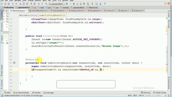Open the Messages tool window
This screenshot has width=172, height=97.
pyautogui.click(x=49, y=93)
